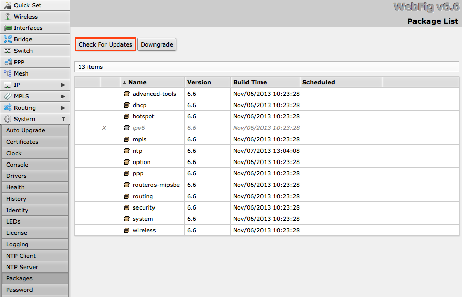Viewport: 462px width, 297px height.
Task: Sort the list by Name column header
Action: [x=137, y=82]
